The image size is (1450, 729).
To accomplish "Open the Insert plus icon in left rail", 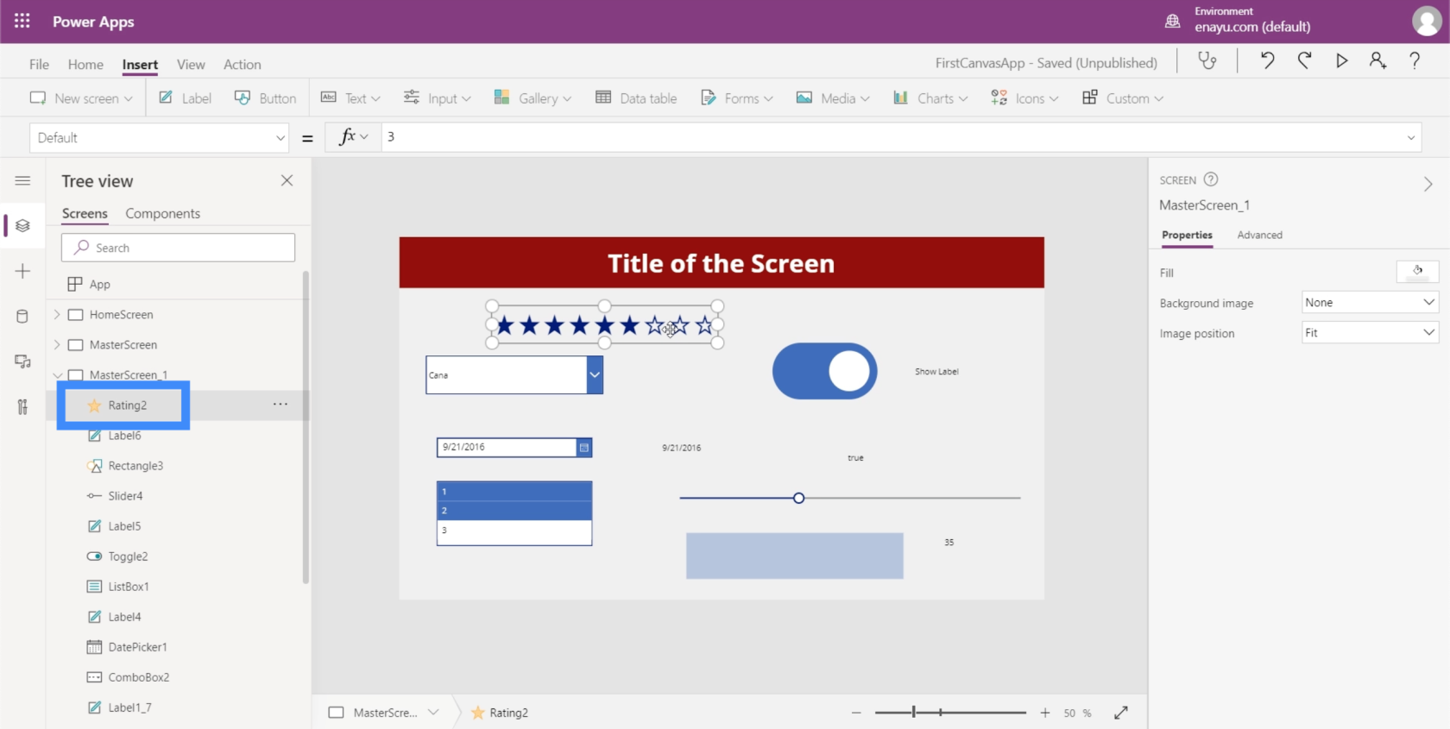I will 23,272.
